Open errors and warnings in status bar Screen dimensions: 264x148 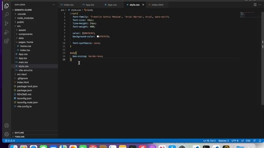pos(10,141)
